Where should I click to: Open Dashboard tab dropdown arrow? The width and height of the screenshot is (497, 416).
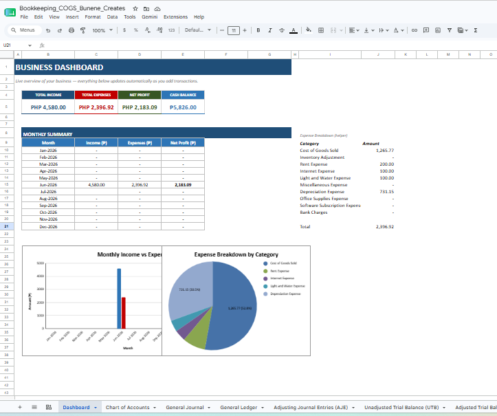tap(96, 408)
